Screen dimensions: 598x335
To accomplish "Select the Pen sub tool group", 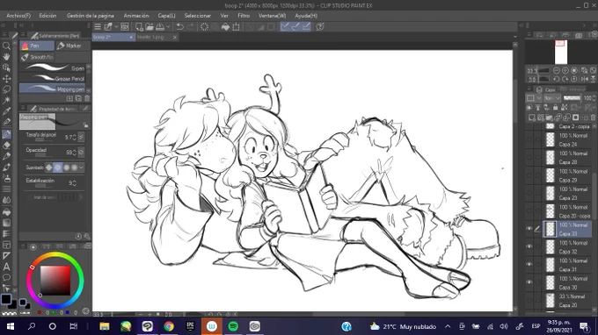I will [x=37, y=46].
